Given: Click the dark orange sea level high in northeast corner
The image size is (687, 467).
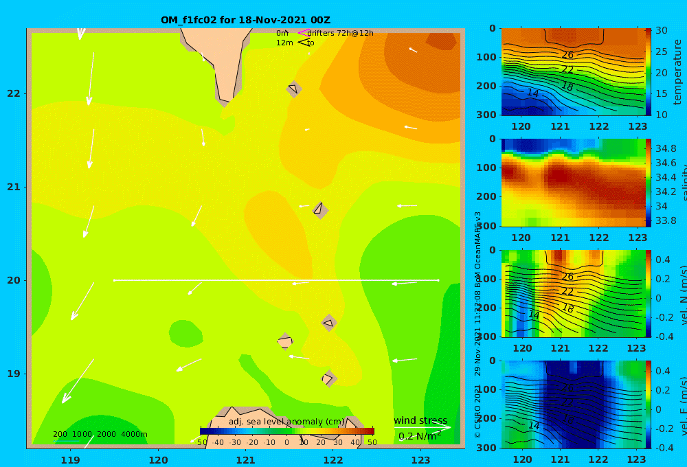Looking at the screenshot, I should pos(440,41).
